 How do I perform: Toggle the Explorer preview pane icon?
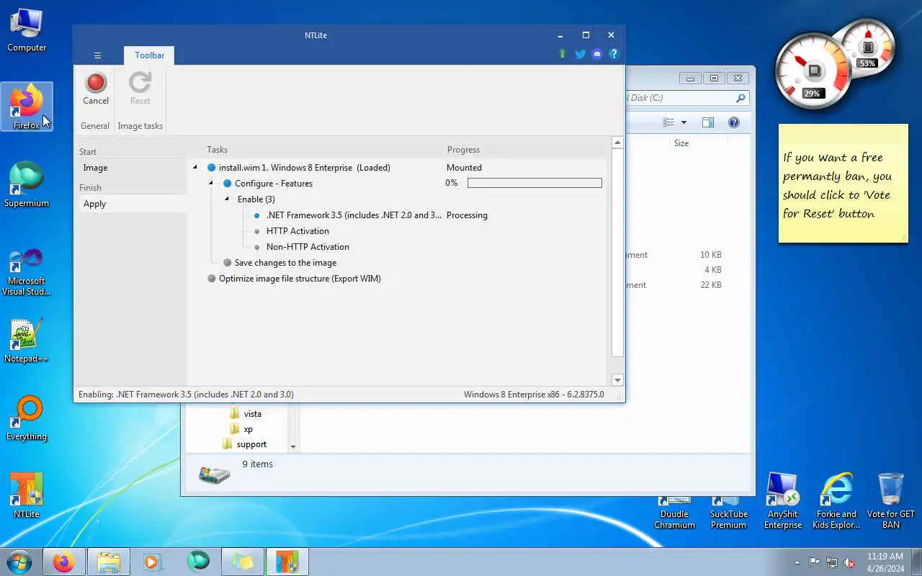pos(708,122)
